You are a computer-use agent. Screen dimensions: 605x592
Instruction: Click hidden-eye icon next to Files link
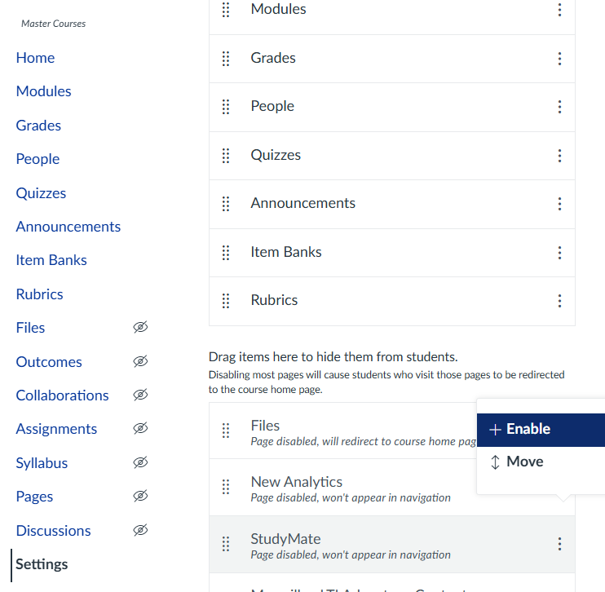coord(140,328)
